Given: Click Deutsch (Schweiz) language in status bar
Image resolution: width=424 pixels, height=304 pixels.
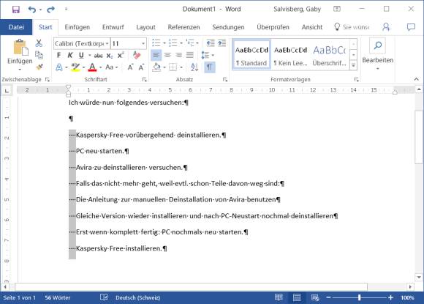Looking at the screenshot, I should [137, 297].
